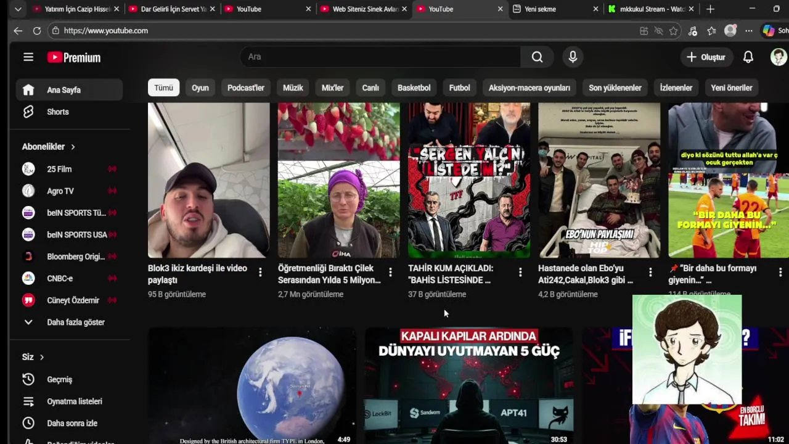Open the KAPALI KAPILAR ARDINDA video thumbnail
789x444 pixels.
(x=468, y=387)
